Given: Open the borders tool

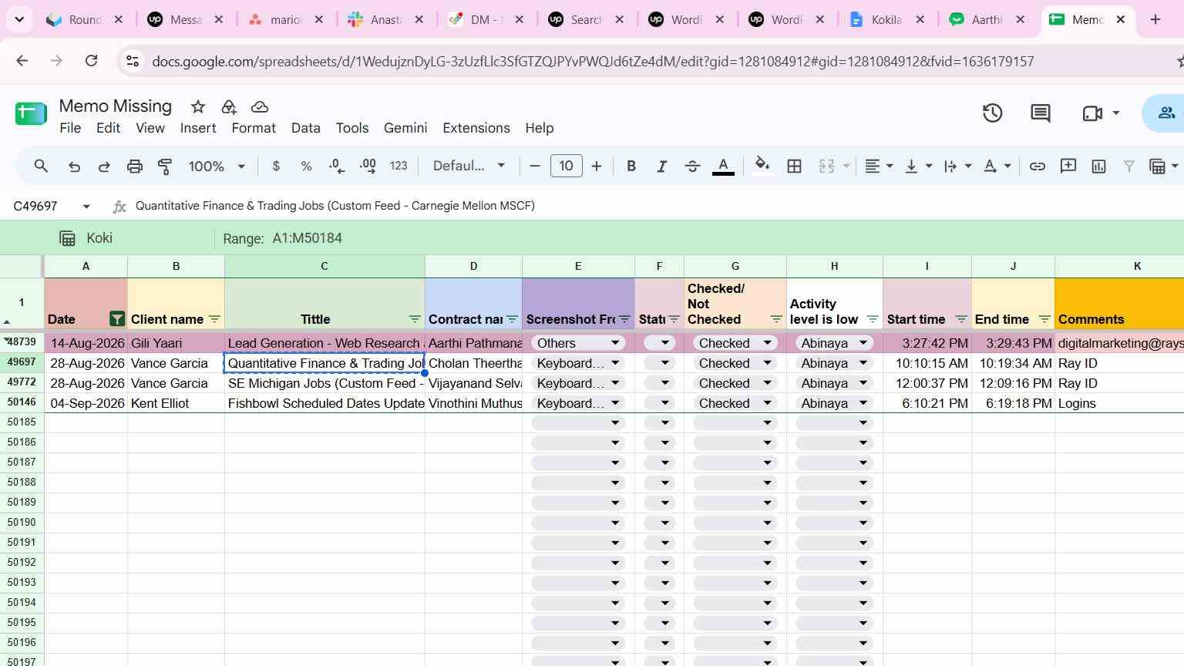Looking at the screenshot, I should (x=794, y=166).
